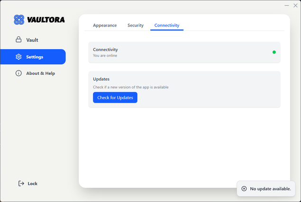Close the Vaultora window
The height and width of the screenshot is (202, 301).
[295, 6]
